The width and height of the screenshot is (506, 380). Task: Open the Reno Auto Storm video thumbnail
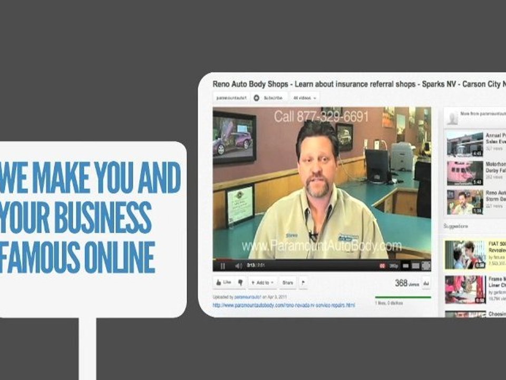(465, 202)
